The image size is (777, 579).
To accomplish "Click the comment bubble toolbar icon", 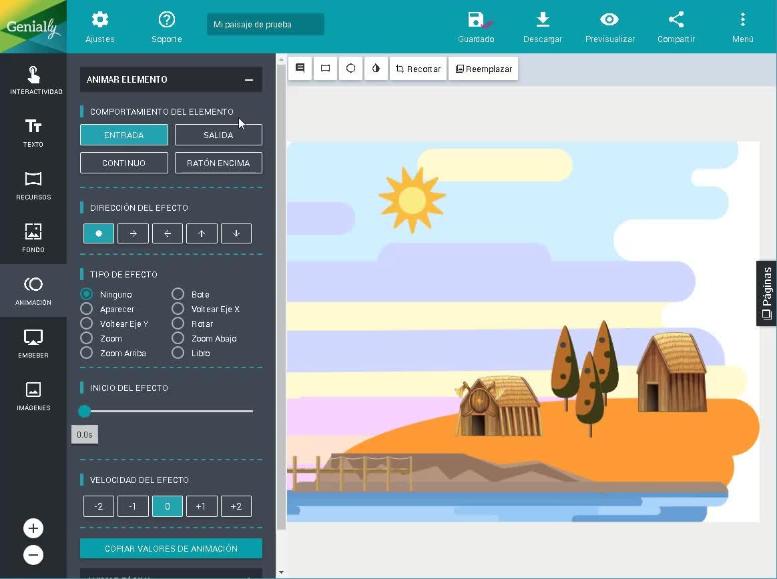I will coord(300,68).
